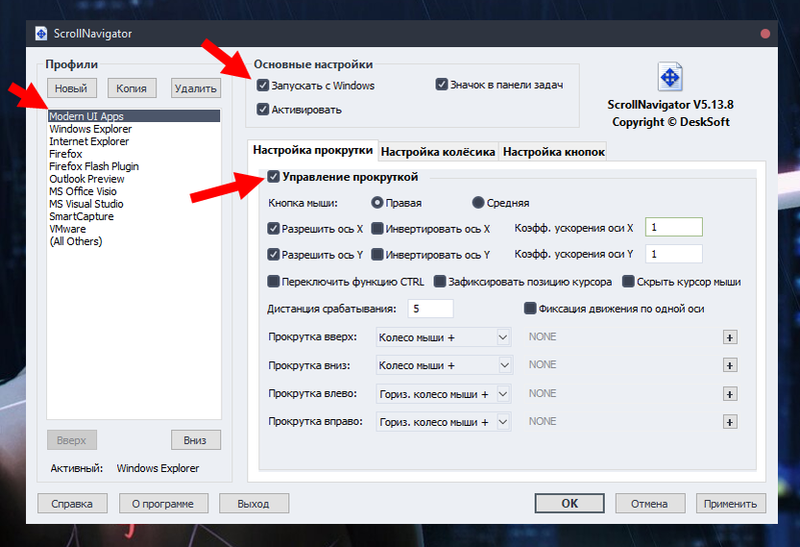Open the Прокрутка вниз dropdown

pyautogui.click(x=444, y=365)
